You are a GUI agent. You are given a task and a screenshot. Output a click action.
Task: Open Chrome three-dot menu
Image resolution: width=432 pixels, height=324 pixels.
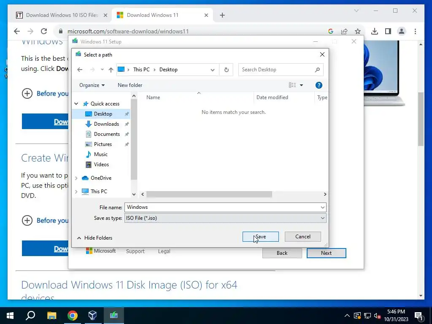415,31
